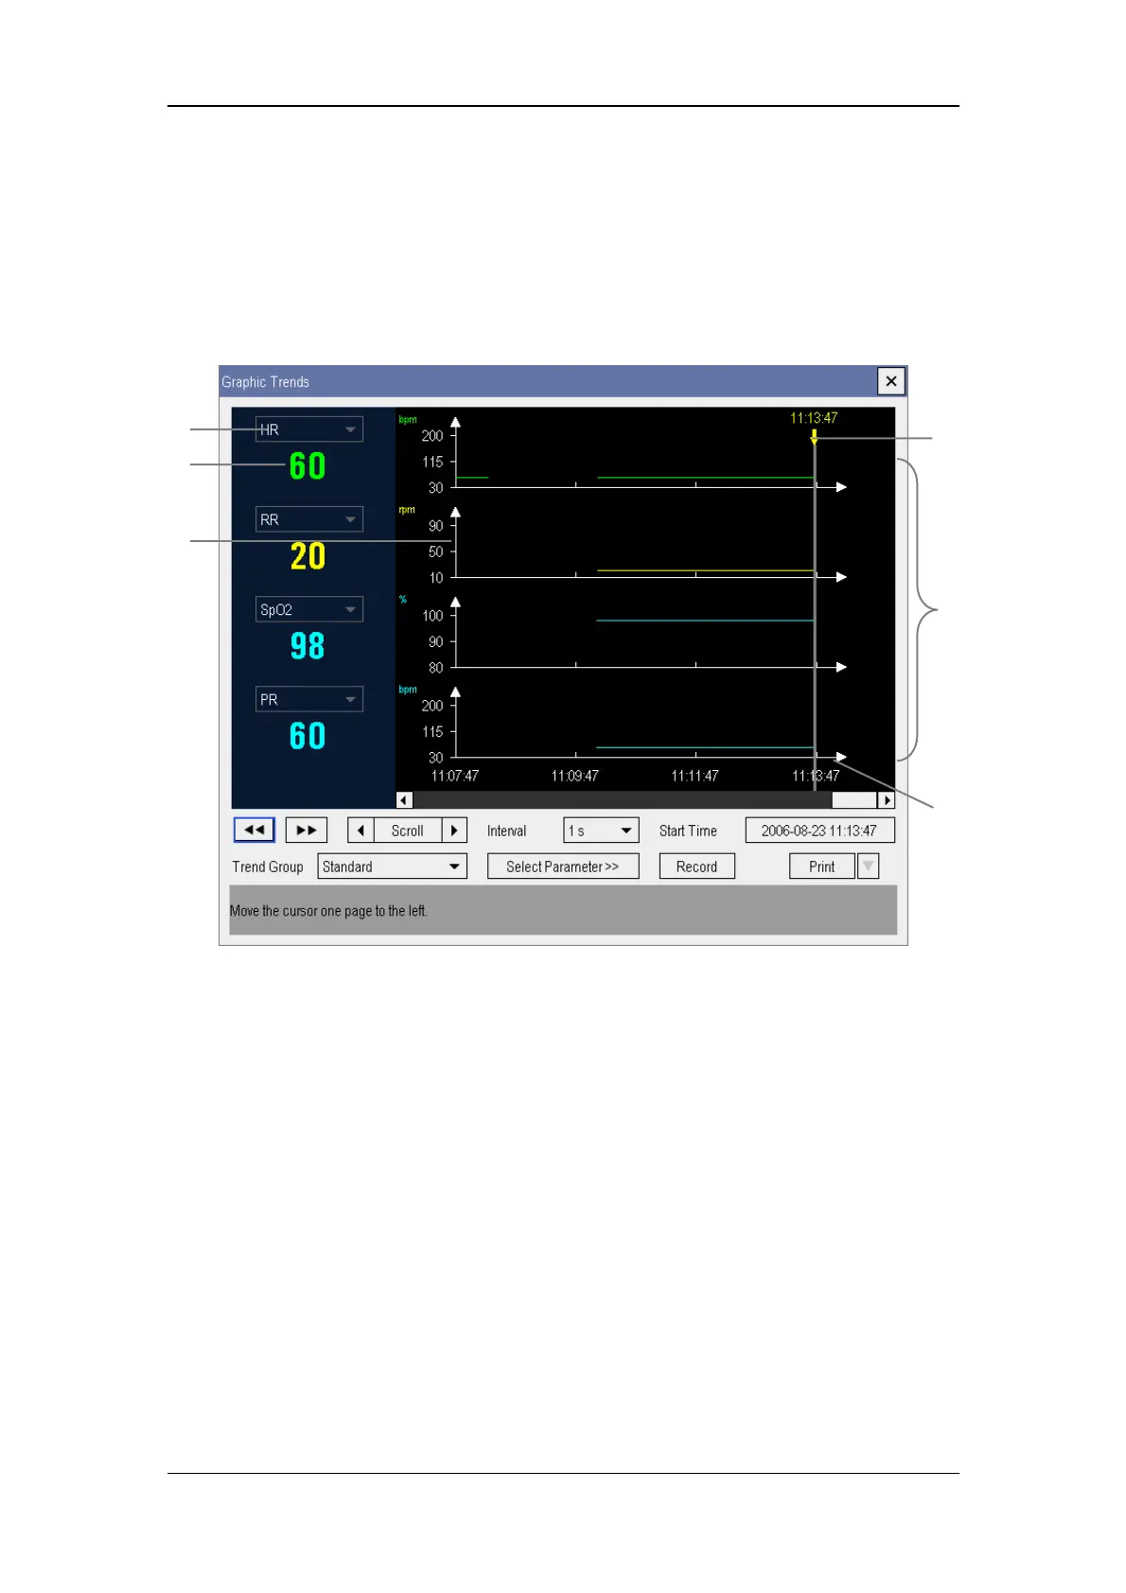The width and height of the screenshot is (1126, 1593).
Task: Click the Print button
Action: coord(822,867)
